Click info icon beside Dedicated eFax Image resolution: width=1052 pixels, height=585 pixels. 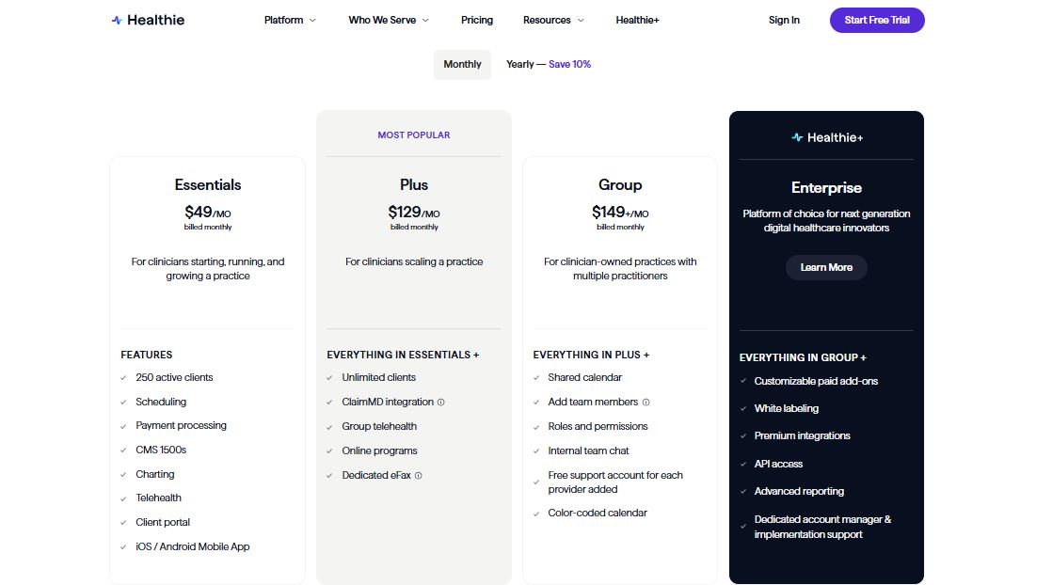click(x=419, y=476)
